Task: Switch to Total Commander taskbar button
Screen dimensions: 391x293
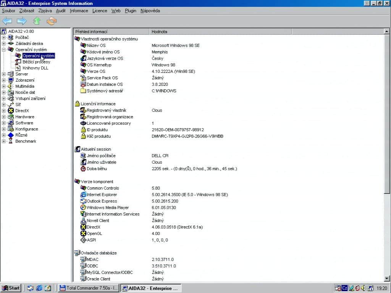Action: (x=89, y=288)
